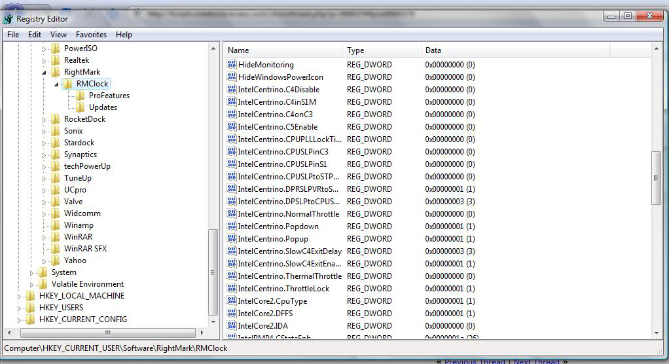Click the values pane scroll down arrow

tap(656, 333)
